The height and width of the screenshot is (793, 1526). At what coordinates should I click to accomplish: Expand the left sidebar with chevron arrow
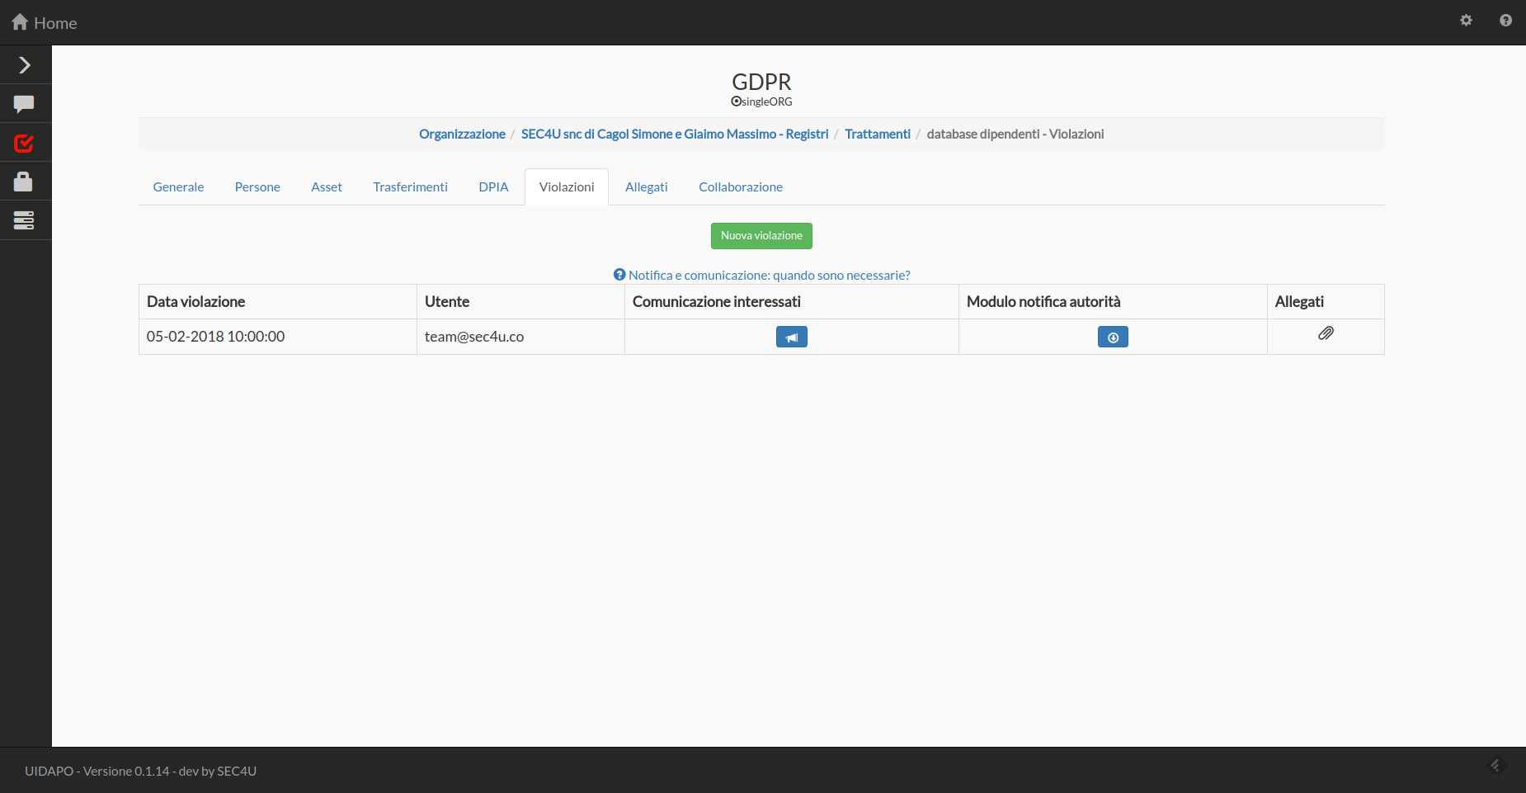(x=25, y=65)
